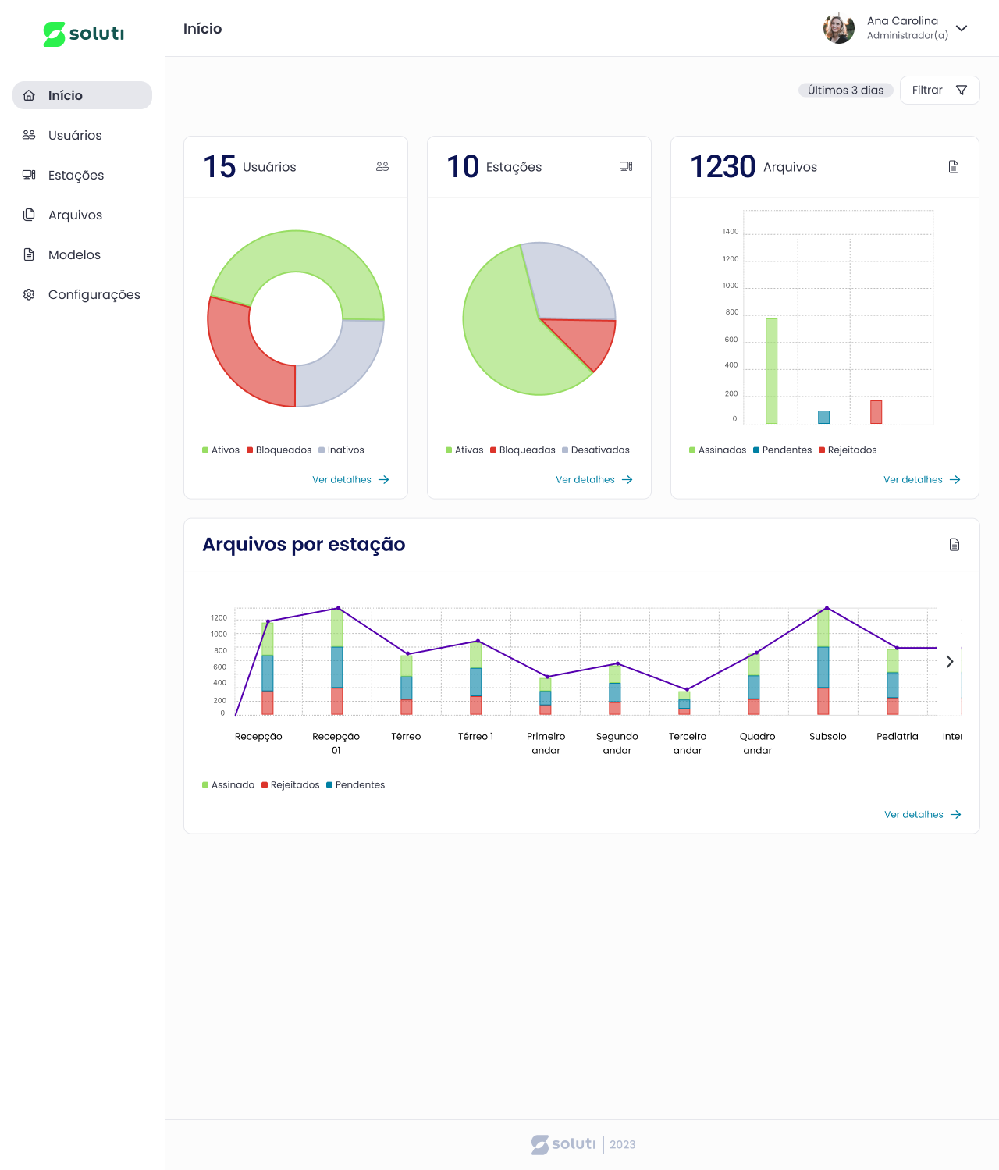The width and height of the screenshot is (999, 1170).
Task: Click green Assinado swatch in station chart legend
Action: click(x=205, y=785)
